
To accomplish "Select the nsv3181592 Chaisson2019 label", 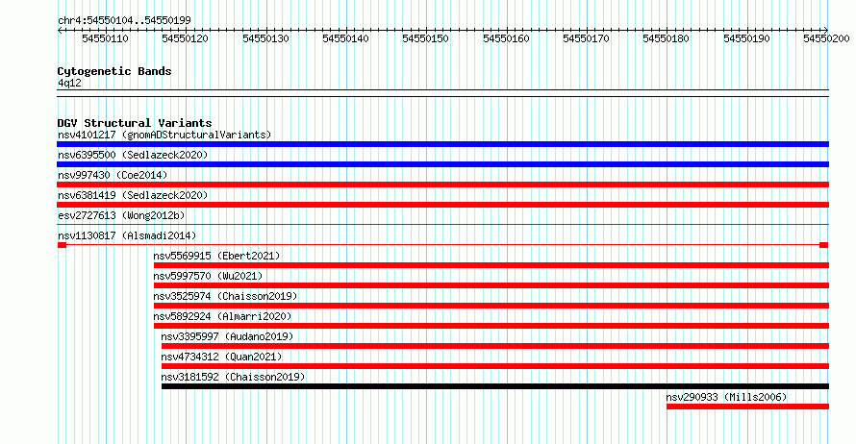I will pyautogui.click(x=233, y=377).
